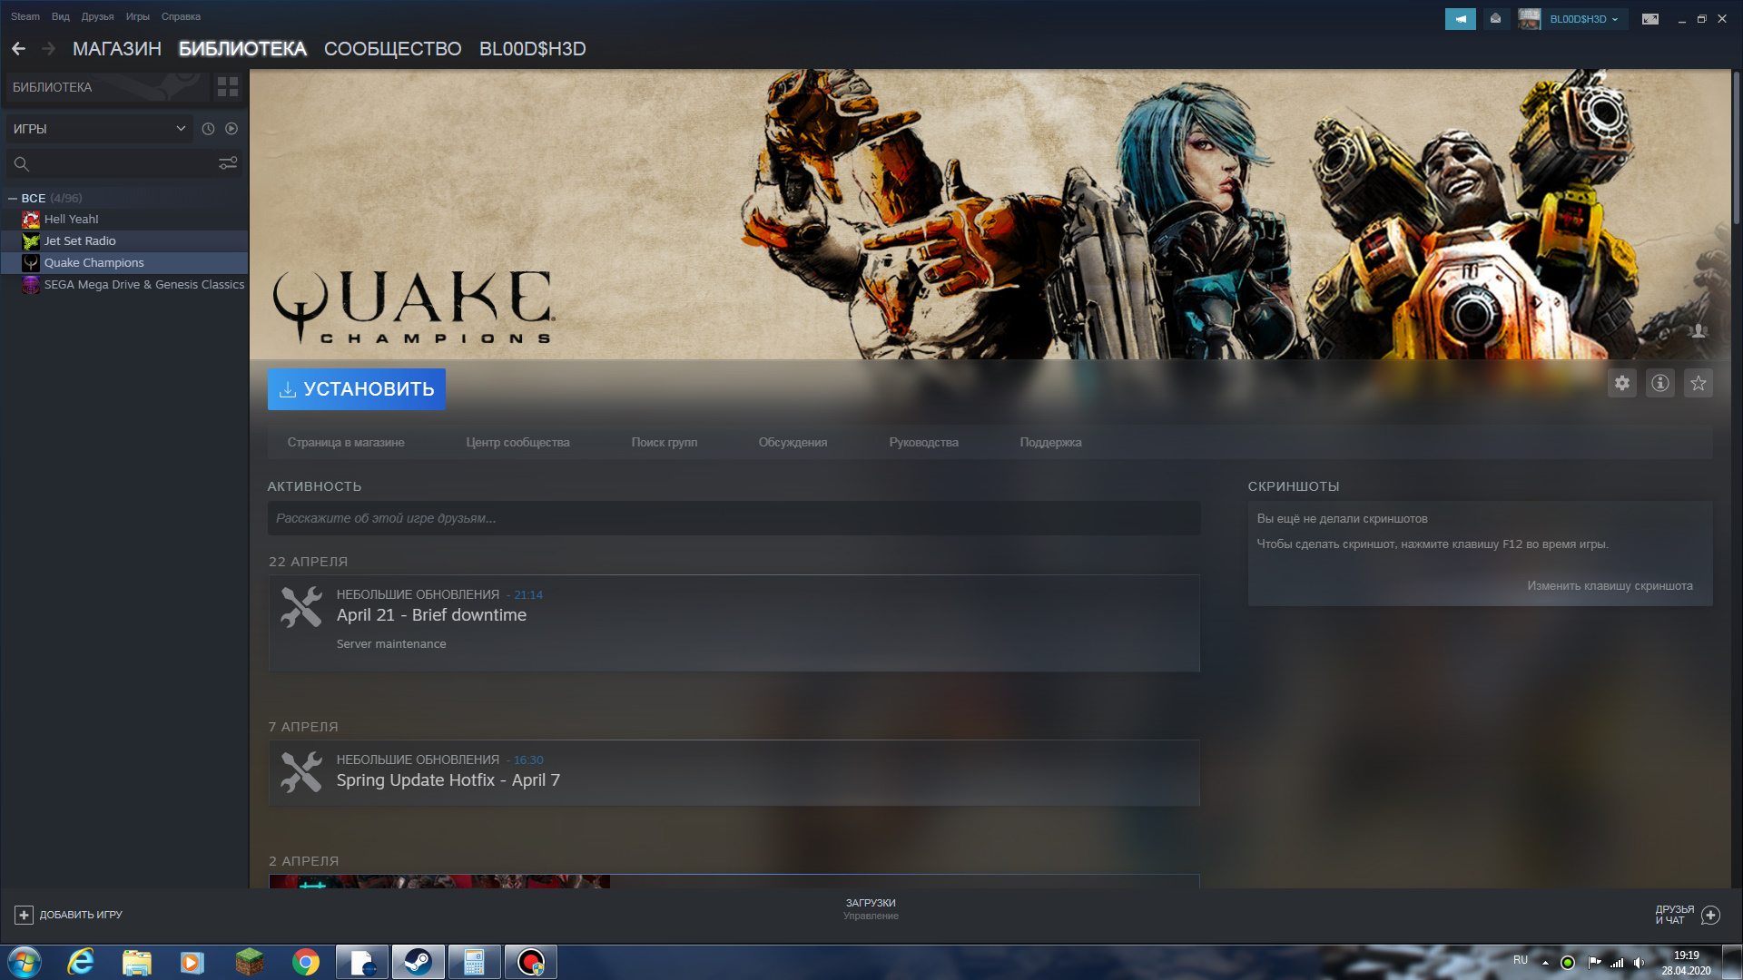Open BL00D$H3D profile tab

pyautogui.click(x=532, y=49)
